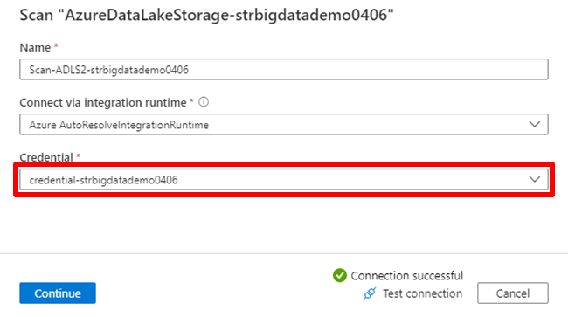This screenshot has width=568, height=317.
Task: Cancel the scan setup
Action: pyautogui.click(x=513, y=293)
